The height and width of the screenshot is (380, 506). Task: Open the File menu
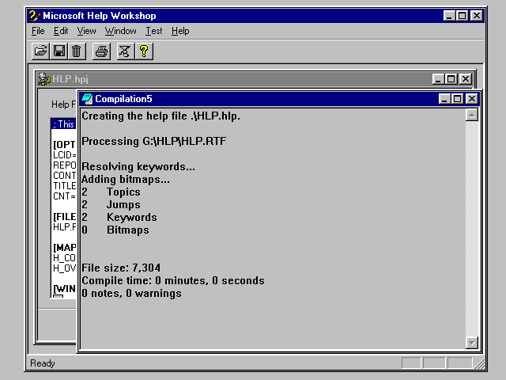(38, 31)
